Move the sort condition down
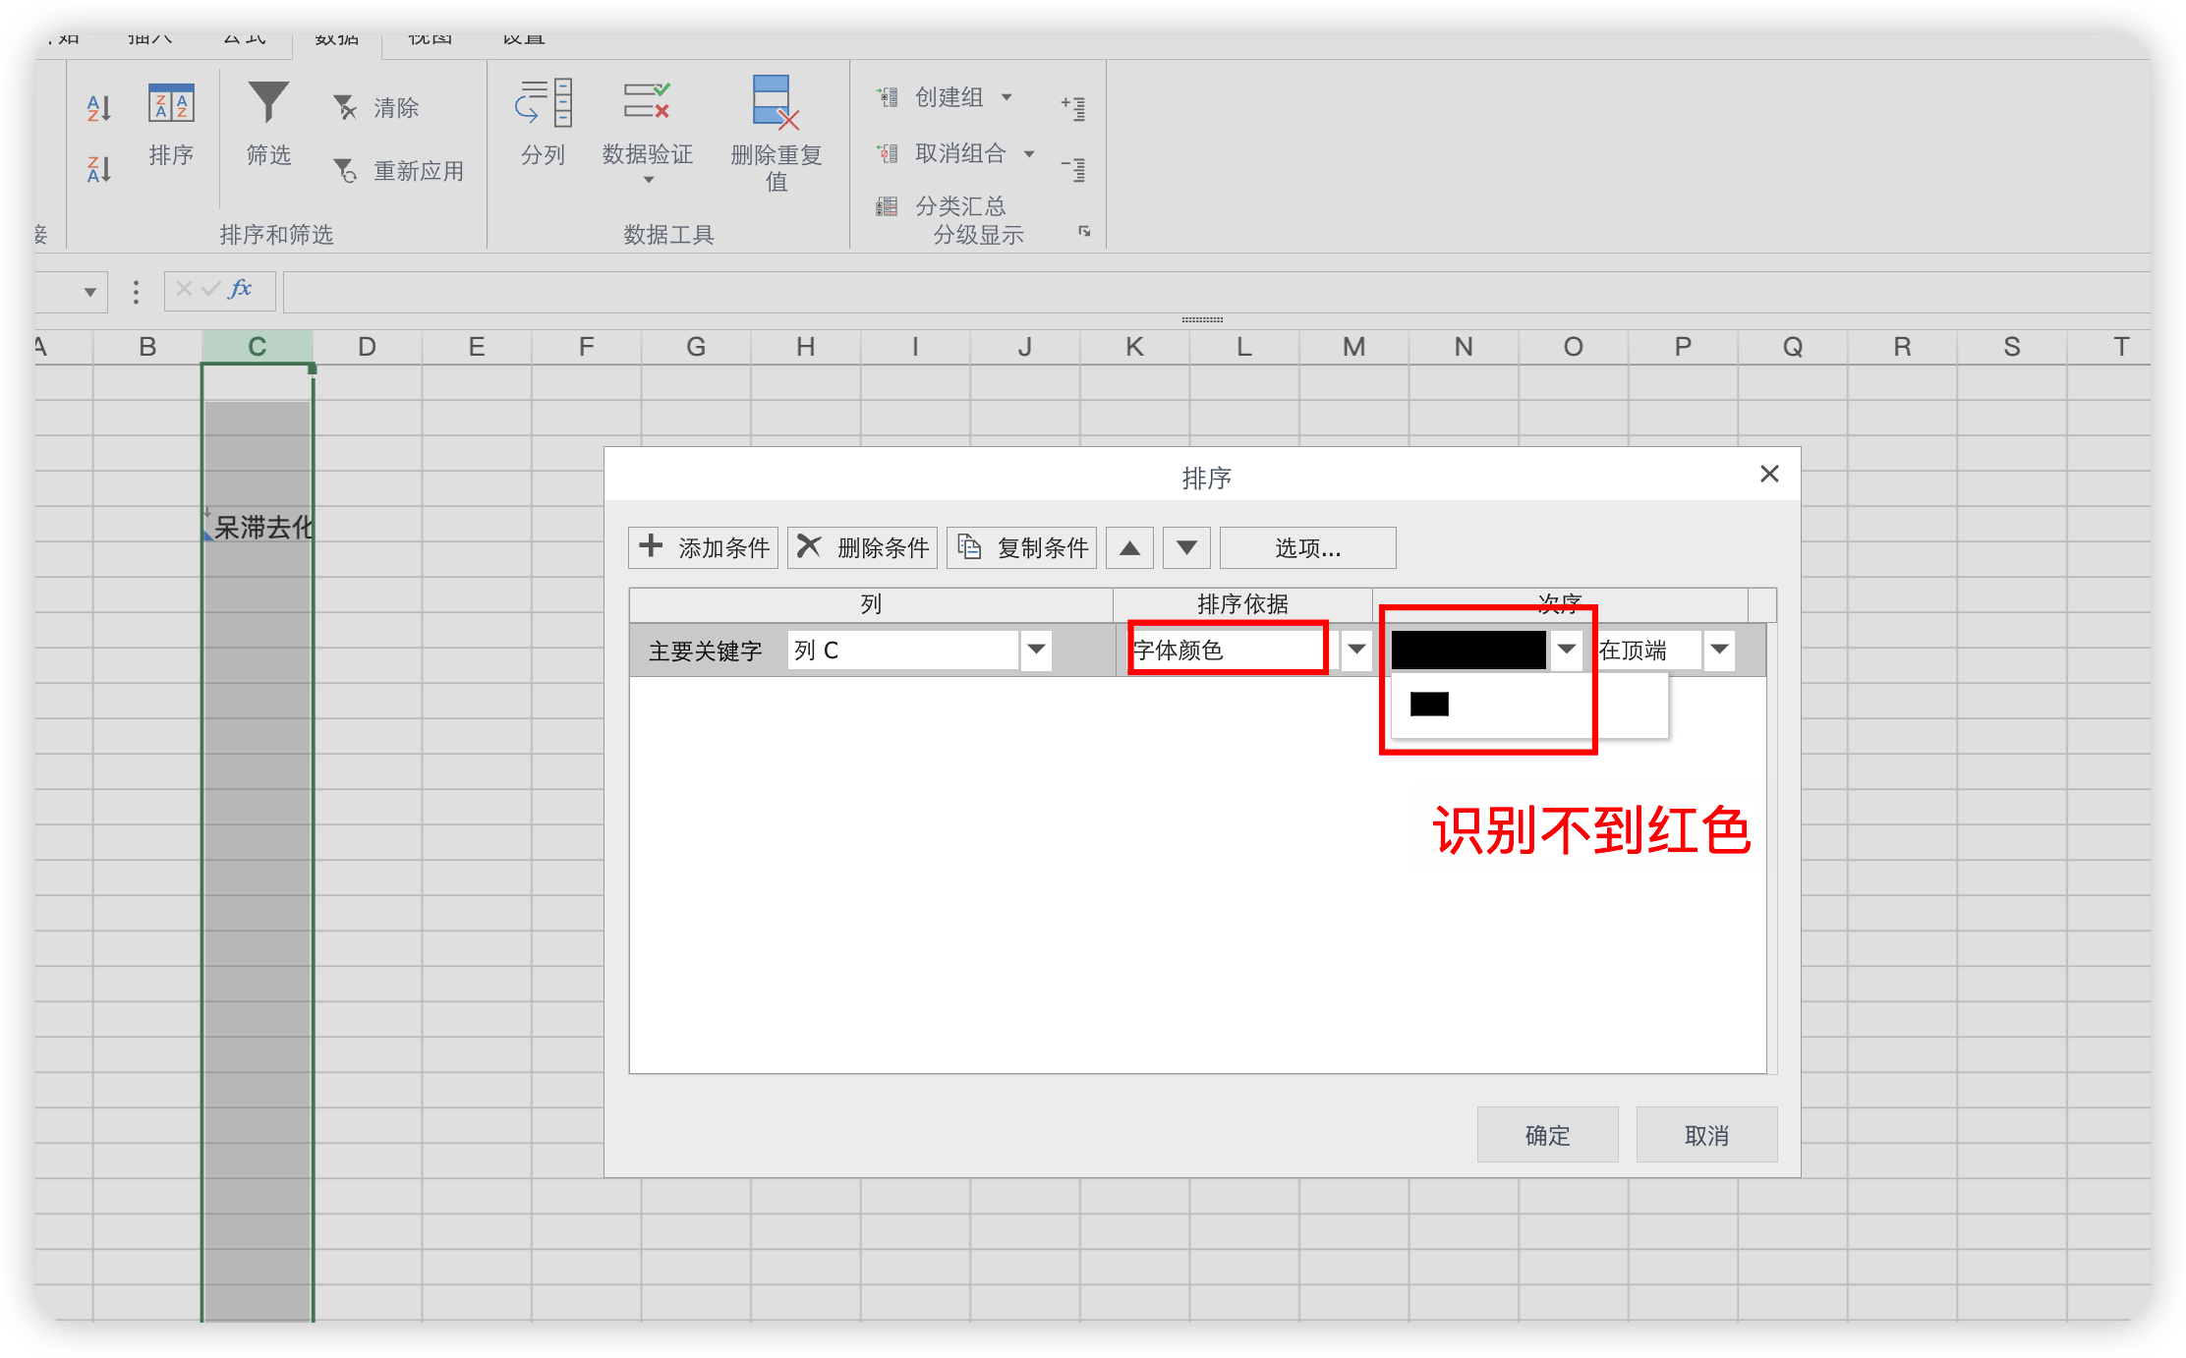This screenshot has height=1358, width=2186. 1186,547
